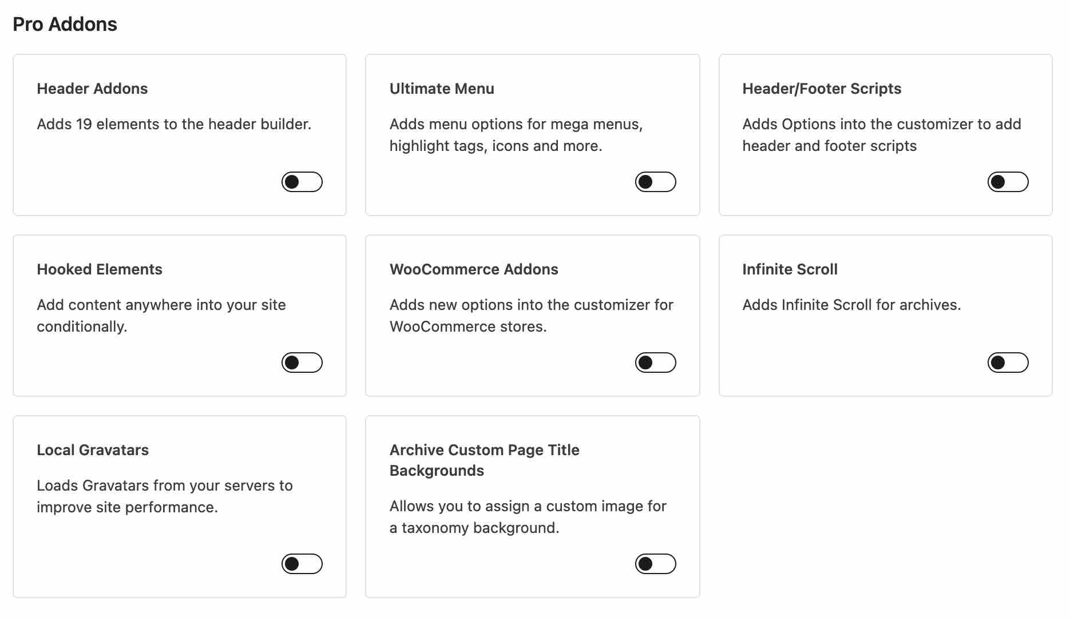This screenshot has height=621, width=1070.
Task: Turn on the Ultimate Menu switch
Action: pyautogui.click(x=655, y=182)
